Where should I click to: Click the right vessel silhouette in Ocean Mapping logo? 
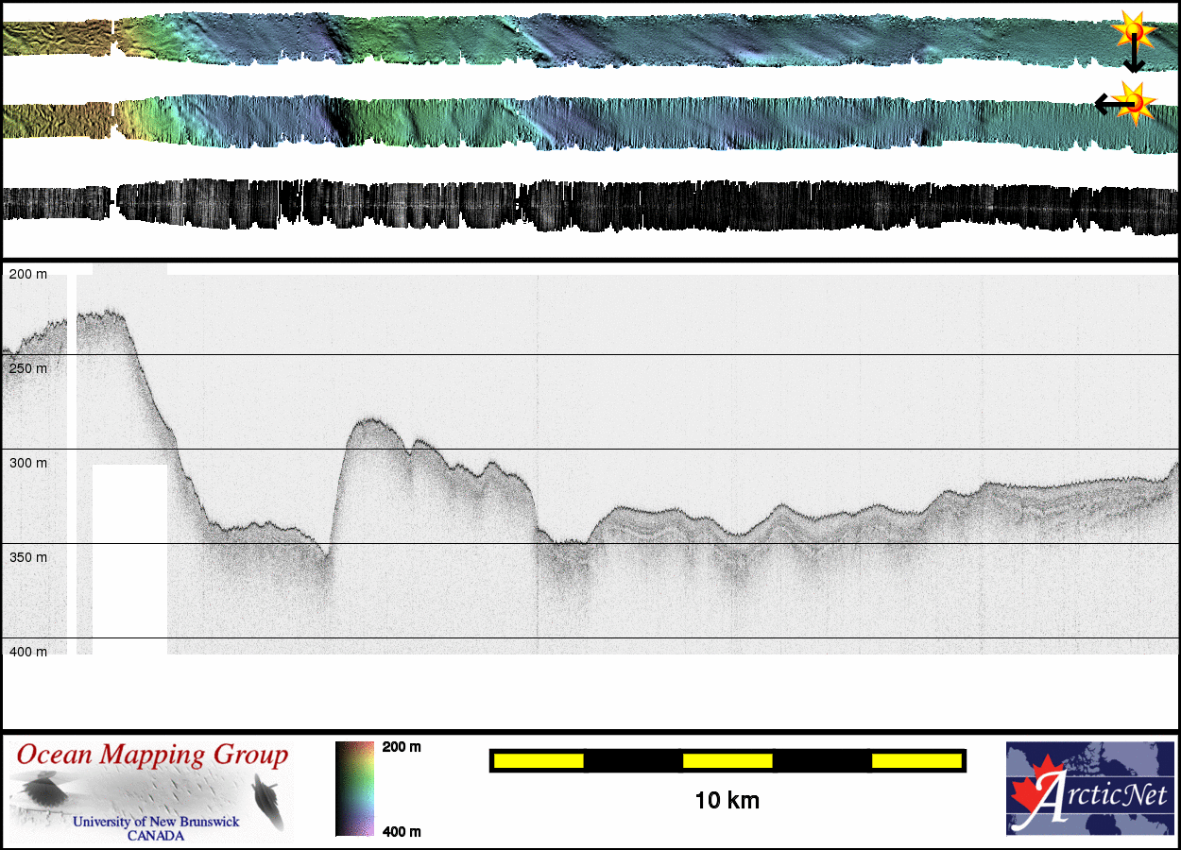pos(265,791)
